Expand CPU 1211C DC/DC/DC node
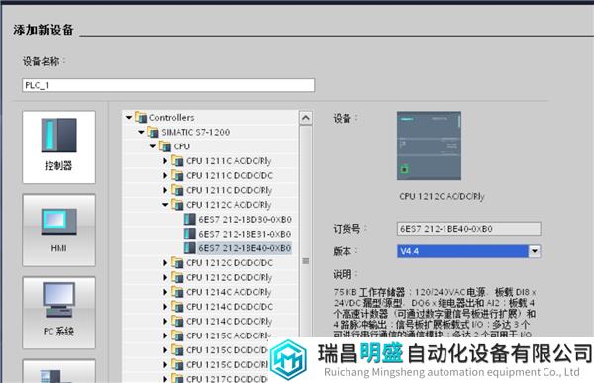This screenshot has width=594, height=383. [165, 175]
